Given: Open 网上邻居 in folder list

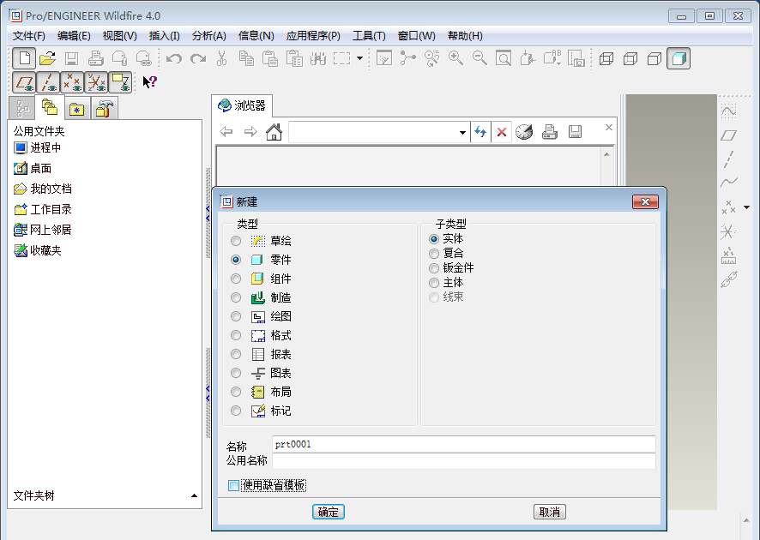Looking at the screenshot, I should [43, 230].
